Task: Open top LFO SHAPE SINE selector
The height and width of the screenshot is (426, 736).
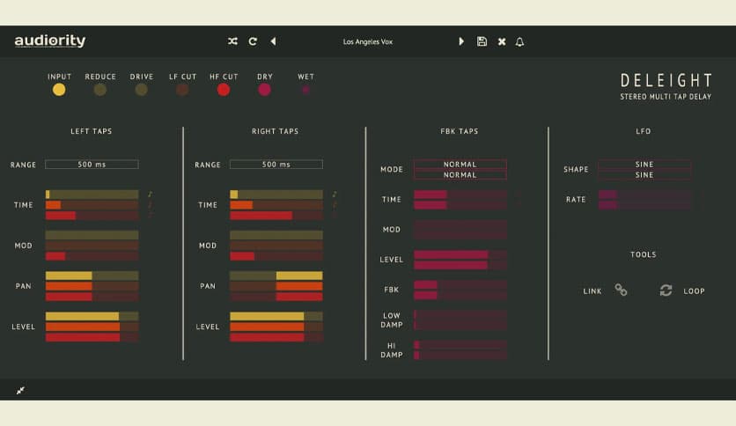Action: coord(644,165)
